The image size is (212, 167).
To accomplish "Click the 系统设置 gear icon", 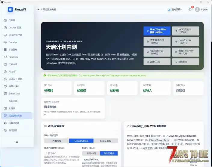I will 5,130.
